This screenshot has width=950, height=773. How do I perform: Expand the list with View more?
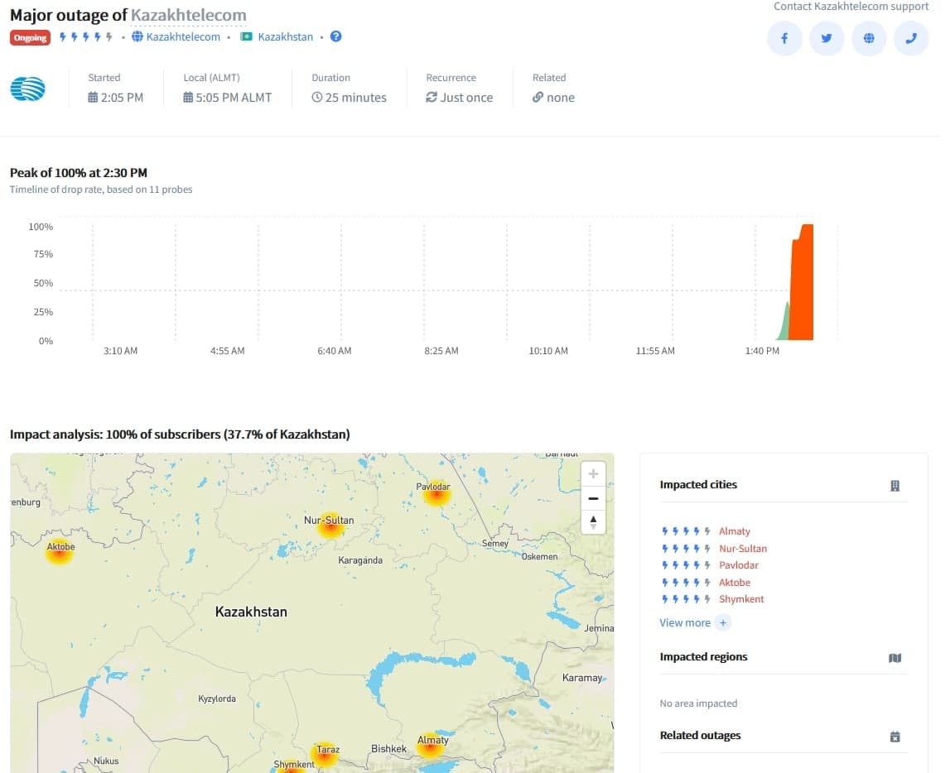tap(685, 623)
